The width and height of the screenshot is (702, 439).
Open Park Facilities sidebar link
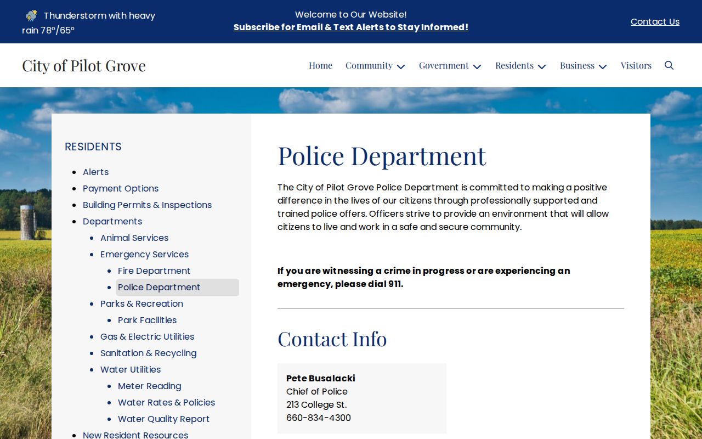coord(147,320)
